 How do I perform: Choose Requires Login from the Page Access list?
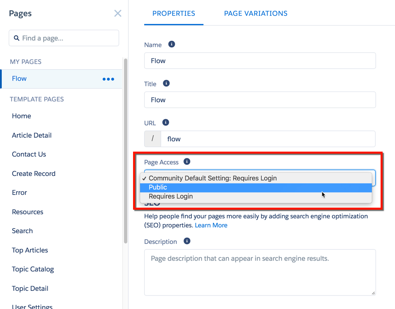pyautogui.click(x=171, y=197)
